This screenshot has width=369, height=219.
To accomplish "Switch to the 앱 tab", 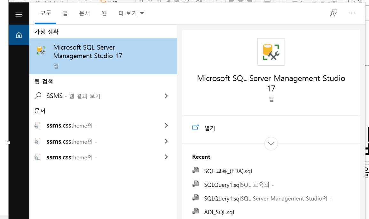I will (x=65, y=13).
